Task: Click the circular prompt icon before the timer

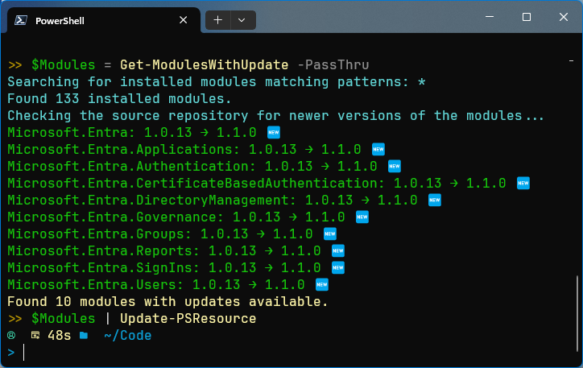Action: tap(11, 335)
